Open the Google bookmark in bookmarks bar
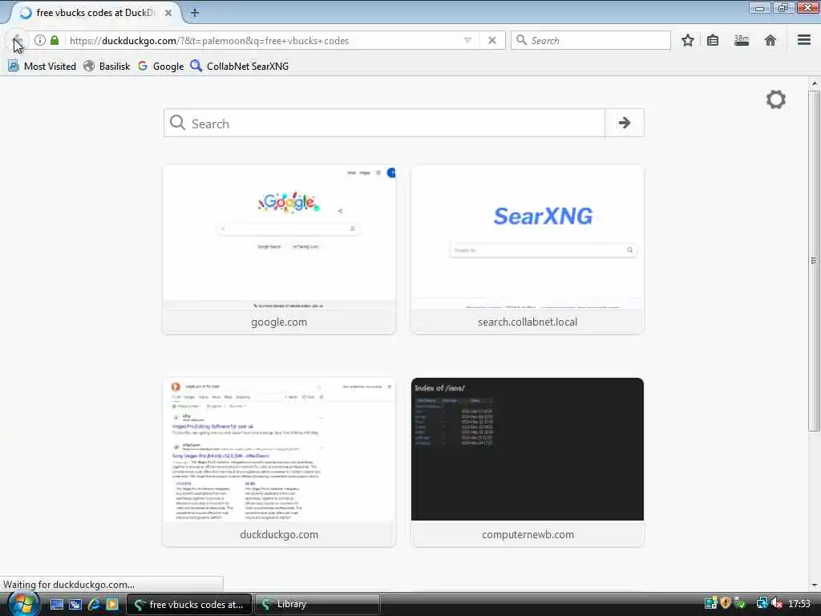 (x=160, y=67)
